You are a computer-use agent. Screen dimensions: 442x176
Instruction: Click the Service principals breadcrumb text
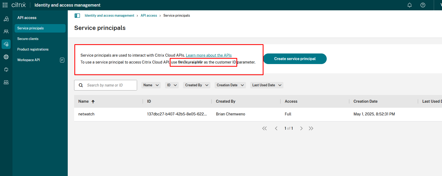(177, 16)
